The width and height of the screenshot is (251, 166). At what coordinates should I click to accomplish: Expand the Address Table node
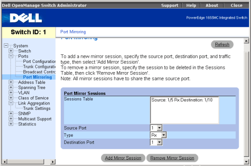11,82
